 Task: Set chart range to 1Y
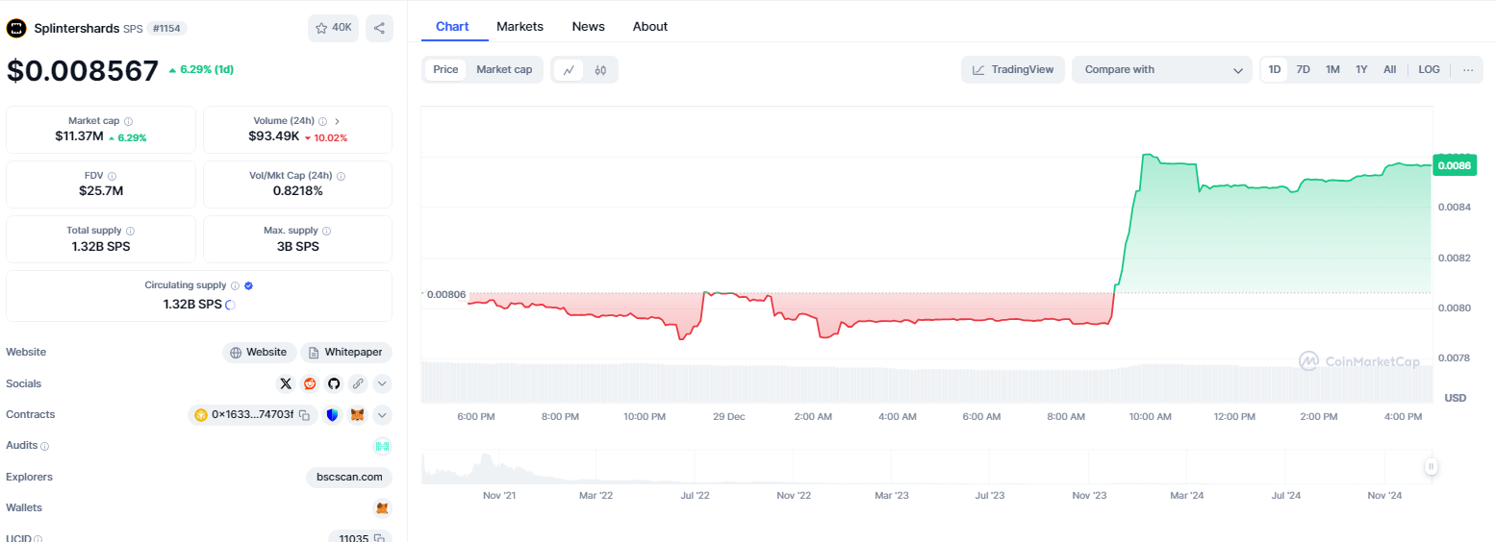coord(1361,69)
